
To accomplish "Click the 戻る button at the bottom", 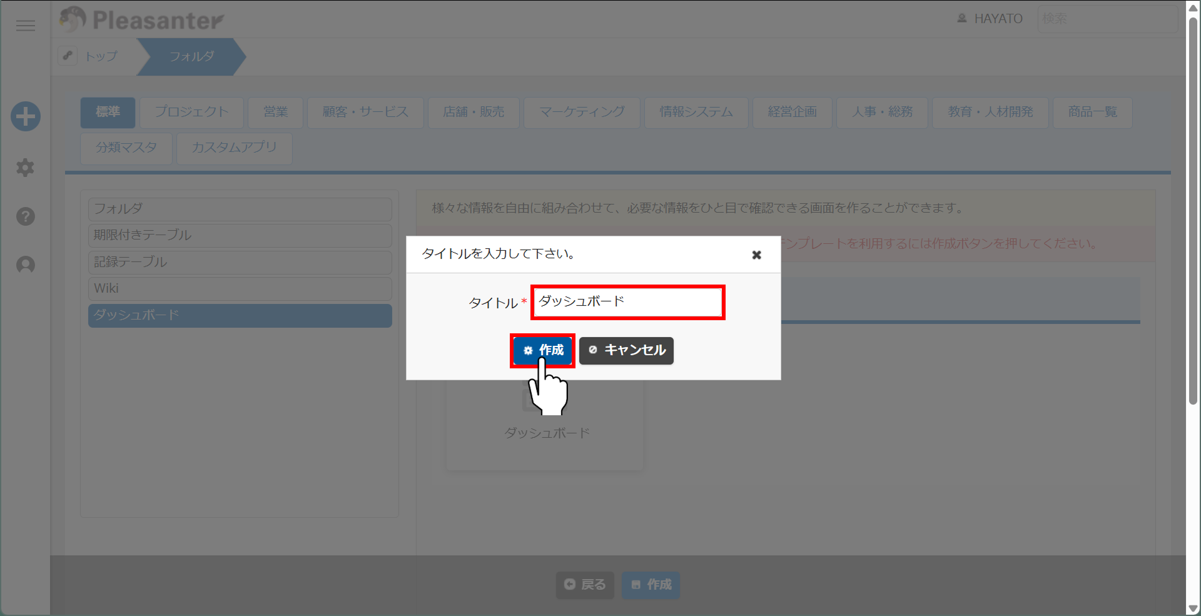I will 585,585.
